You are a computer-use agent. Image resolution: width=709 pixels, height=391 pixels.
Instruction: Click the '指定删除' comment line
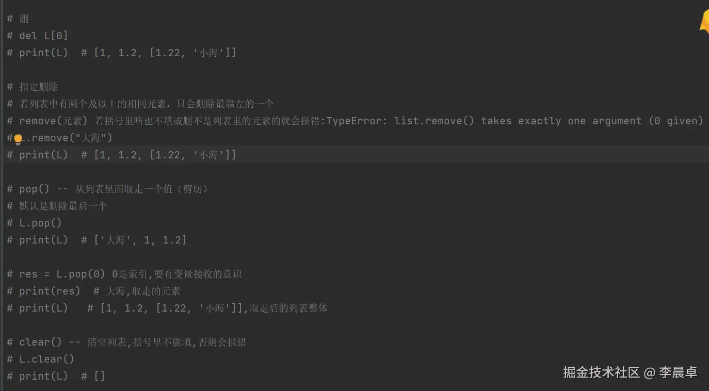point(39,87)
